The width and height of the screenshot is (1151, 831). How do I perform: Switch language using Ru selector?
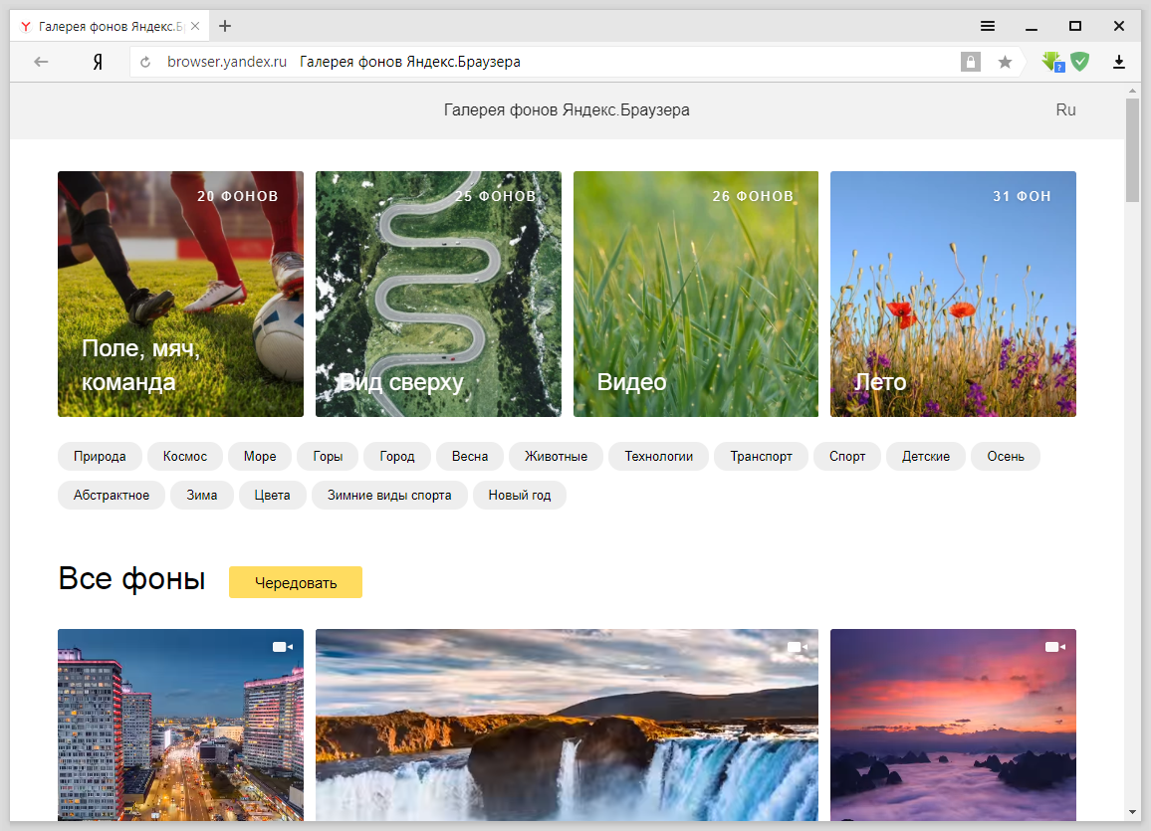(1065, 110)
